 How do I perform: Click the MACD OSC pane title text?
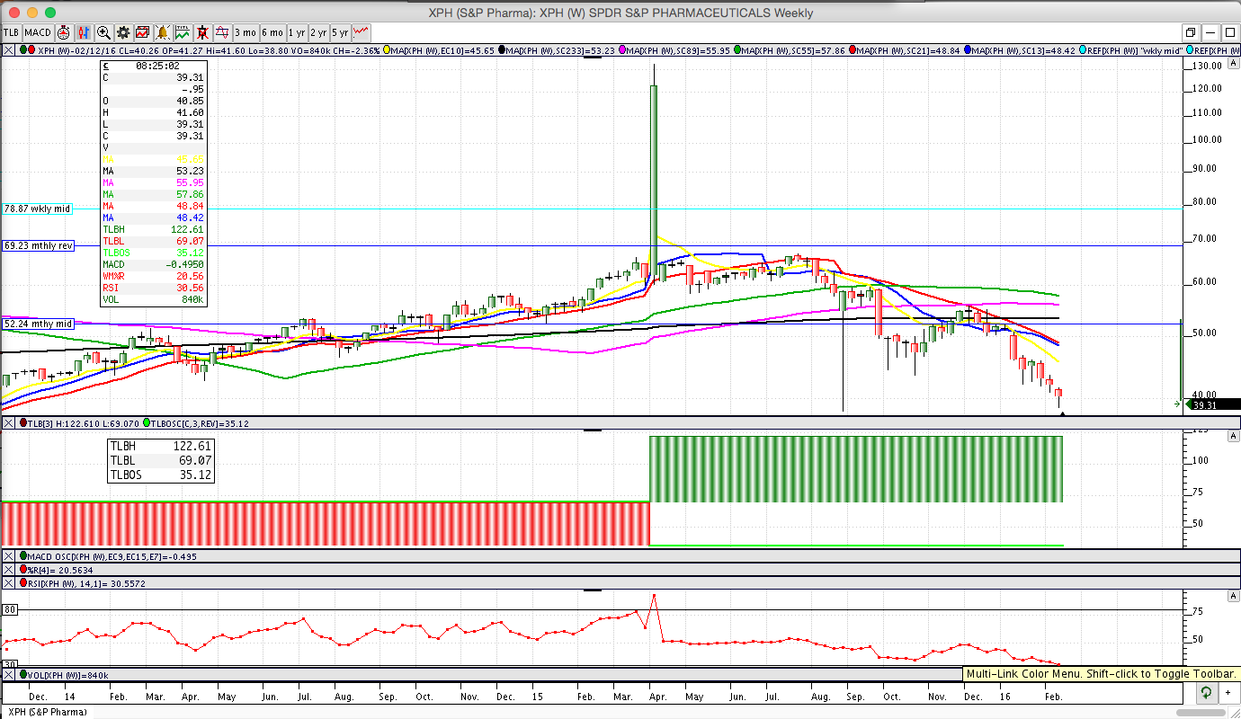pos(113,556)
